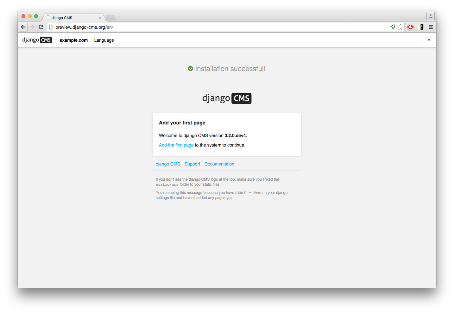Open the Documentation link

pos(219,164)
